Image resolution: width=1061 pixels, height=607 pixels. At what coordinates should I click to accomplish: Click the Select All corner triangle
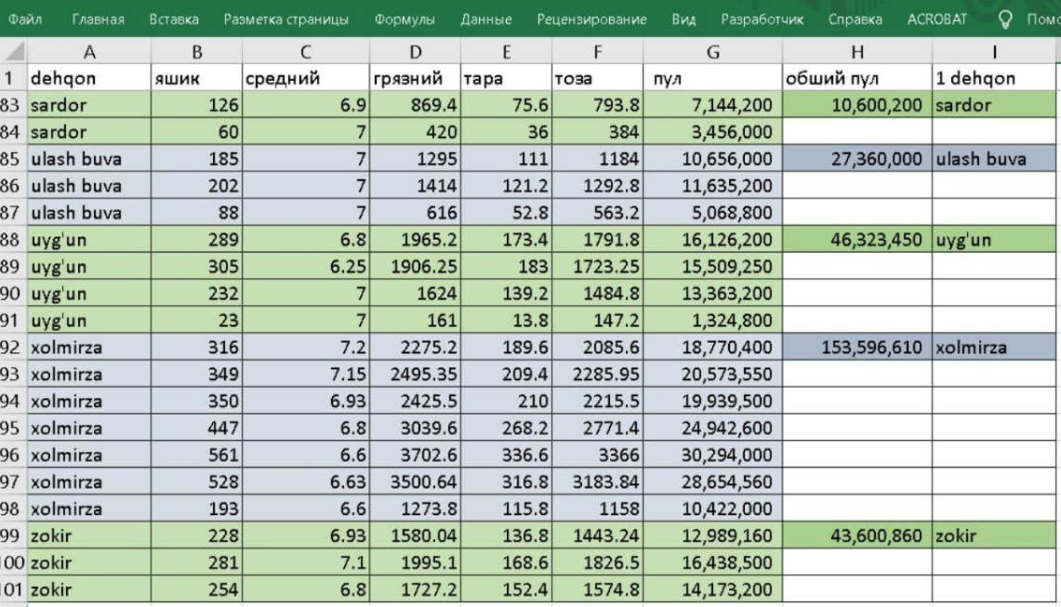pos(14,51)
